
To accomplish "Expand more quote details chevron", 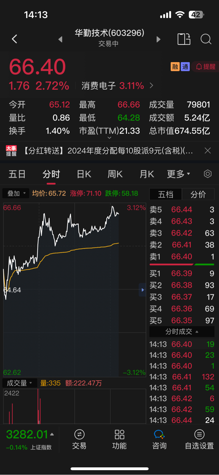I will (x=109, y=138).
